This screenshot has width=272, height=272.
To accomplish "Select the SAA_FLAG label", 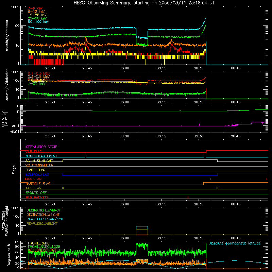I will point(33,179).
